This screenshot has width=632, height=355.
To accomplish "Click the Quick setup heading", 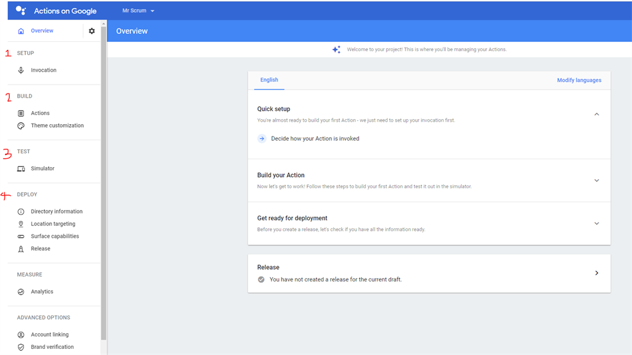I will pyautogui.click(x=273, y=109).
